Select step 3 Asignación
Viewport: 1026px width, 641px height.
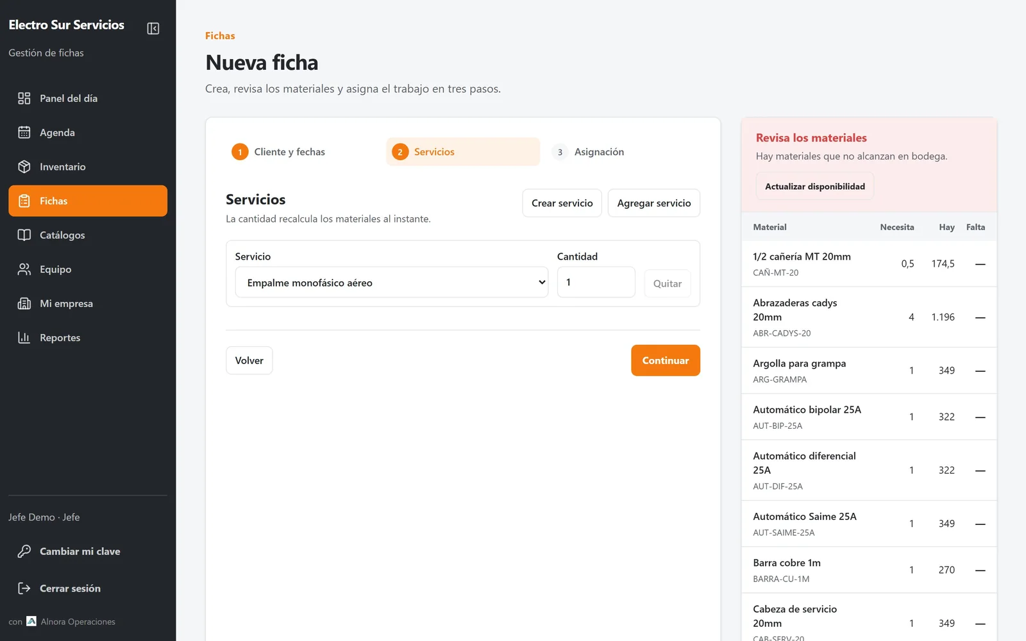623,152
